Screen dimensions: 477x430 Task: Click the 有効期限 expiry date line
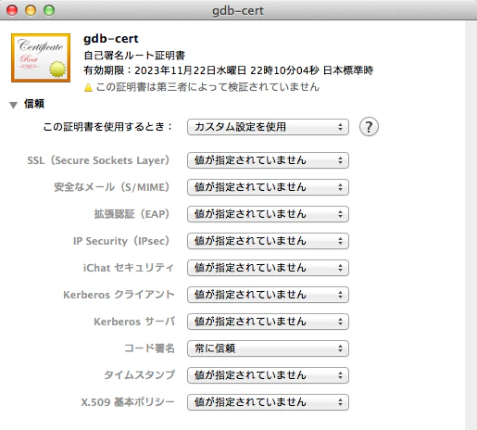[x=228, y=70]
